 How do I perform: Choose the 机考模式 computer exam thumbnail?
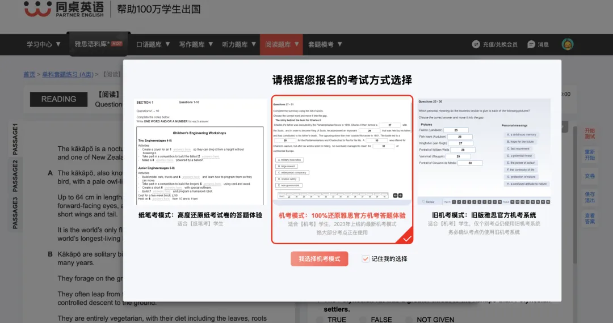click(x=342, y=152)
